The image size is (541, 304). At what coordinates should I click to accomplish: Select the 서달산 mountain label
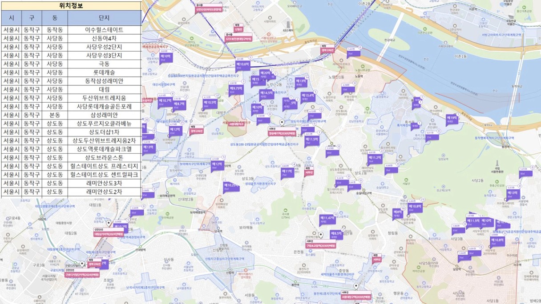pyautogui.click(x=406, y=183)
